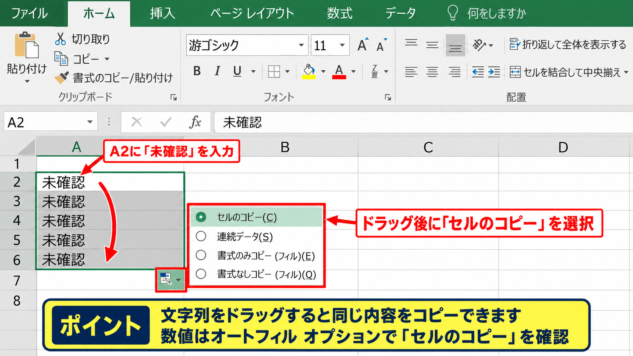Center text horizontally

pos(432,72)
